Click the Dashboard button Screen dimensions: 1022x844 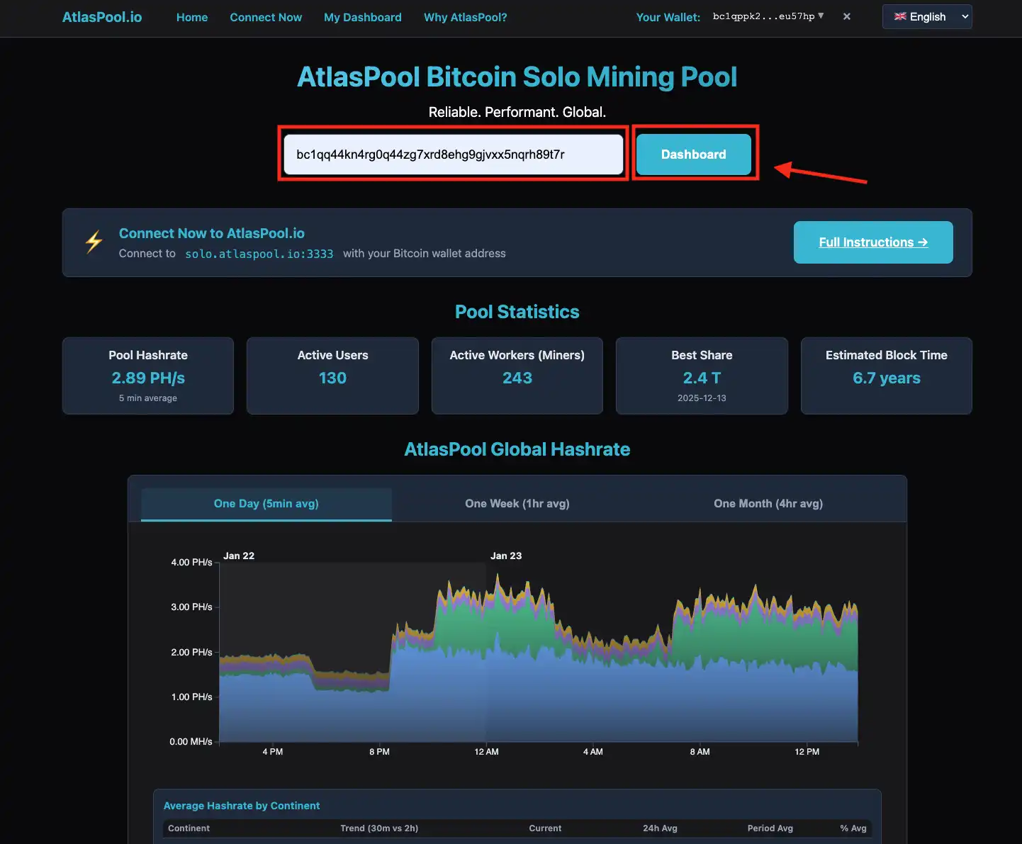click(x=694, y=154)
